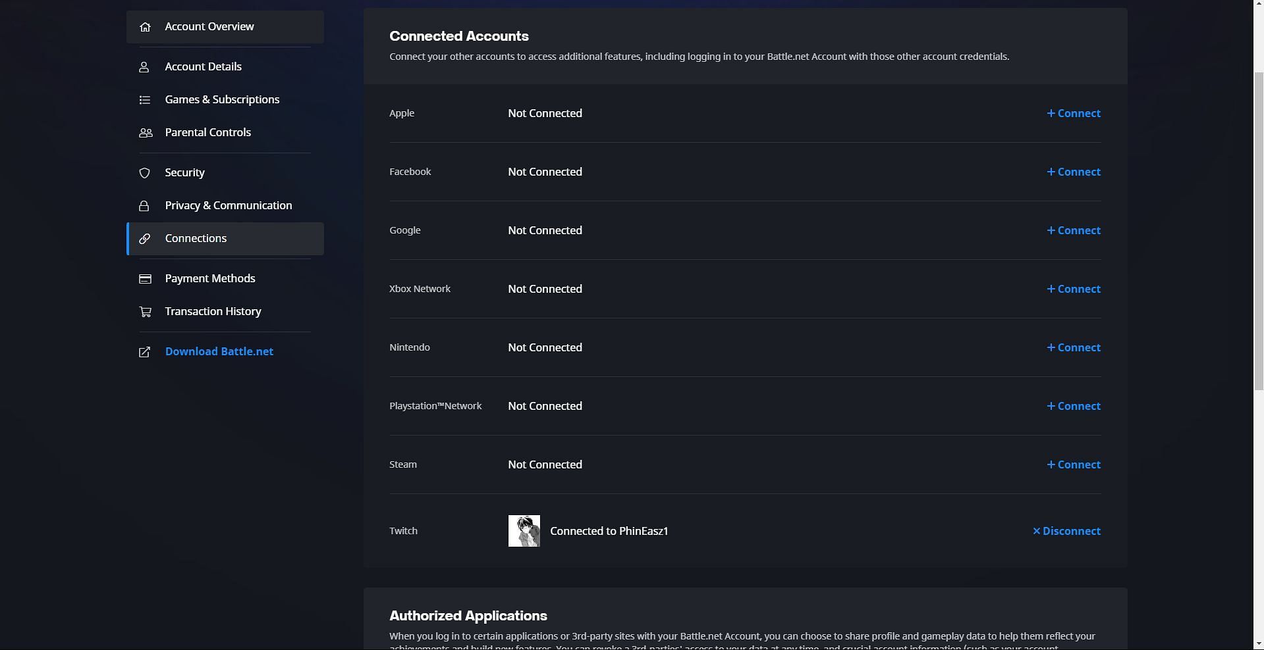Disconnect the Twitch account
Screen dimensions: 1264x650
(x=1066, y=531)
